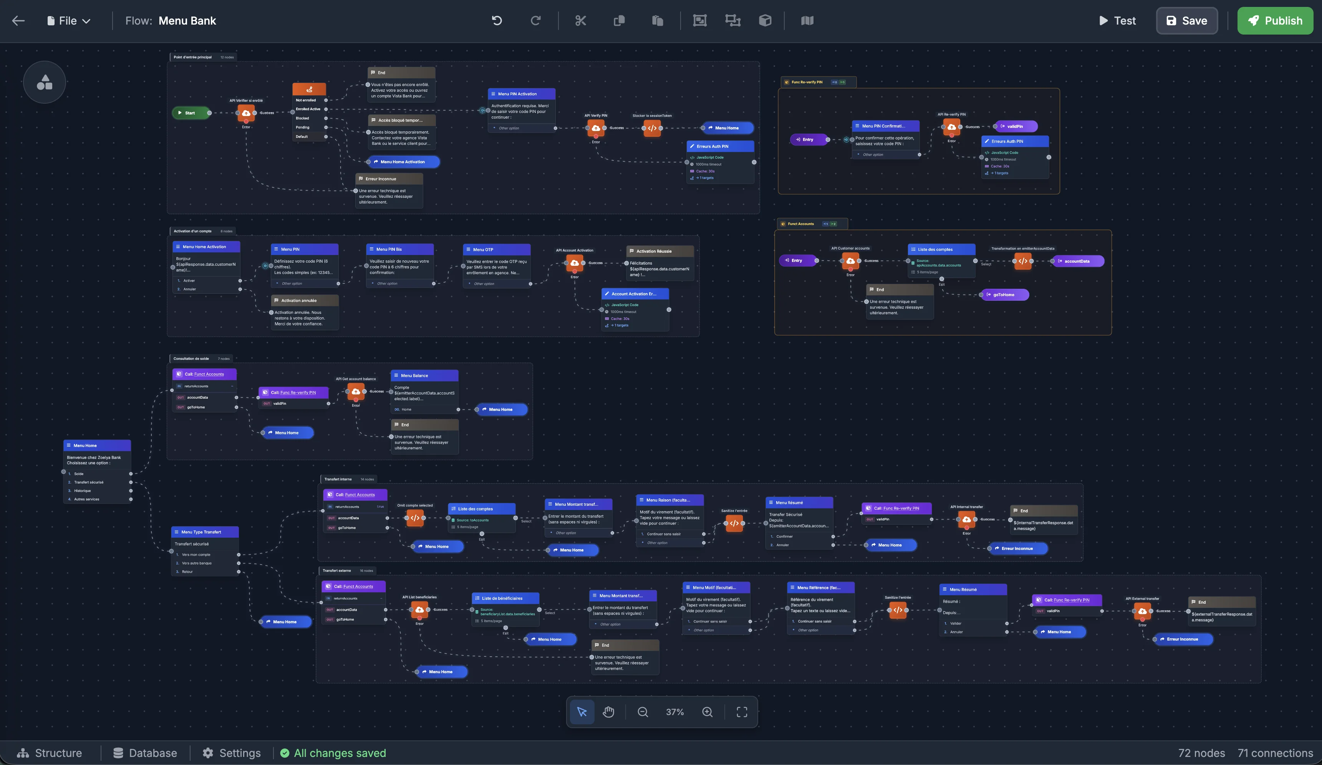
Task: Toggle fullscreen canvas mode
Action: pos(741,712)
